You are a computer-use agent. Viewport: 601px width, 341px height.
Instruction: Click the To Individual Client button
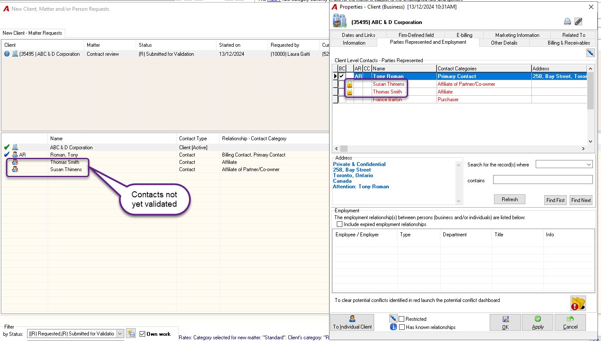(x=352, y=322)
